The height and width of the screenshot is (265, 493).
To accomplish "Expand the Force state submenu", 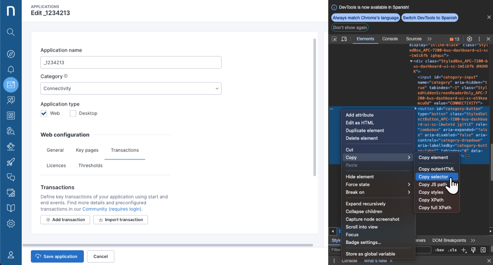I will pyautogui.click(x=377, y=184).
